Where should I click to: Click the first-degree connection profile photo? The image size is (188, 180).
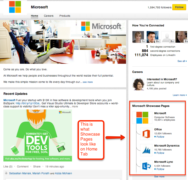click(x=138, y=37)
